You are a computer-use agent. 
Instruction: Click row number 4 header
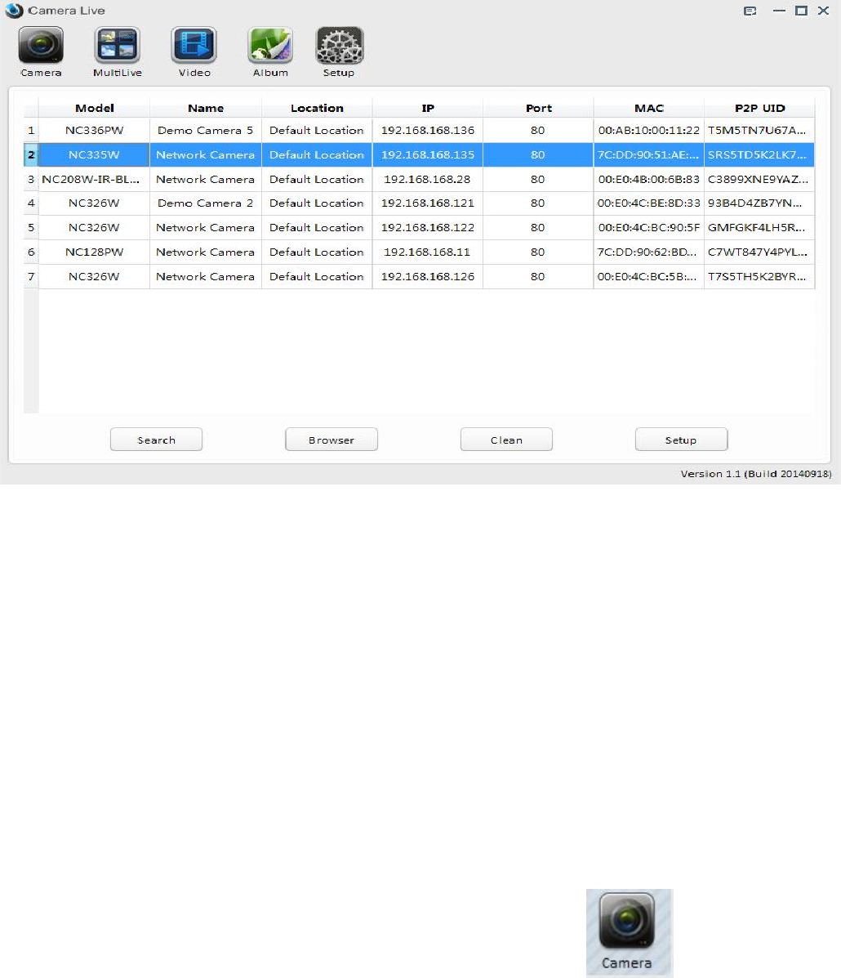click(x=31, y=203)
